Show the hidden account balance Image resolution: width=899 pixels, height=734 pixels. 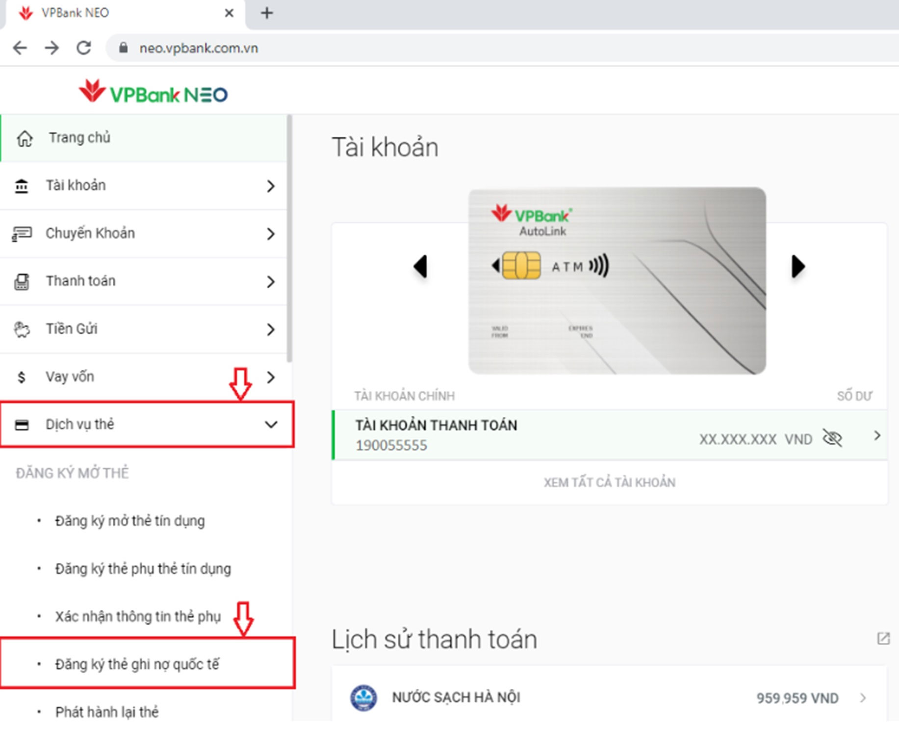(x=833, y=439)
